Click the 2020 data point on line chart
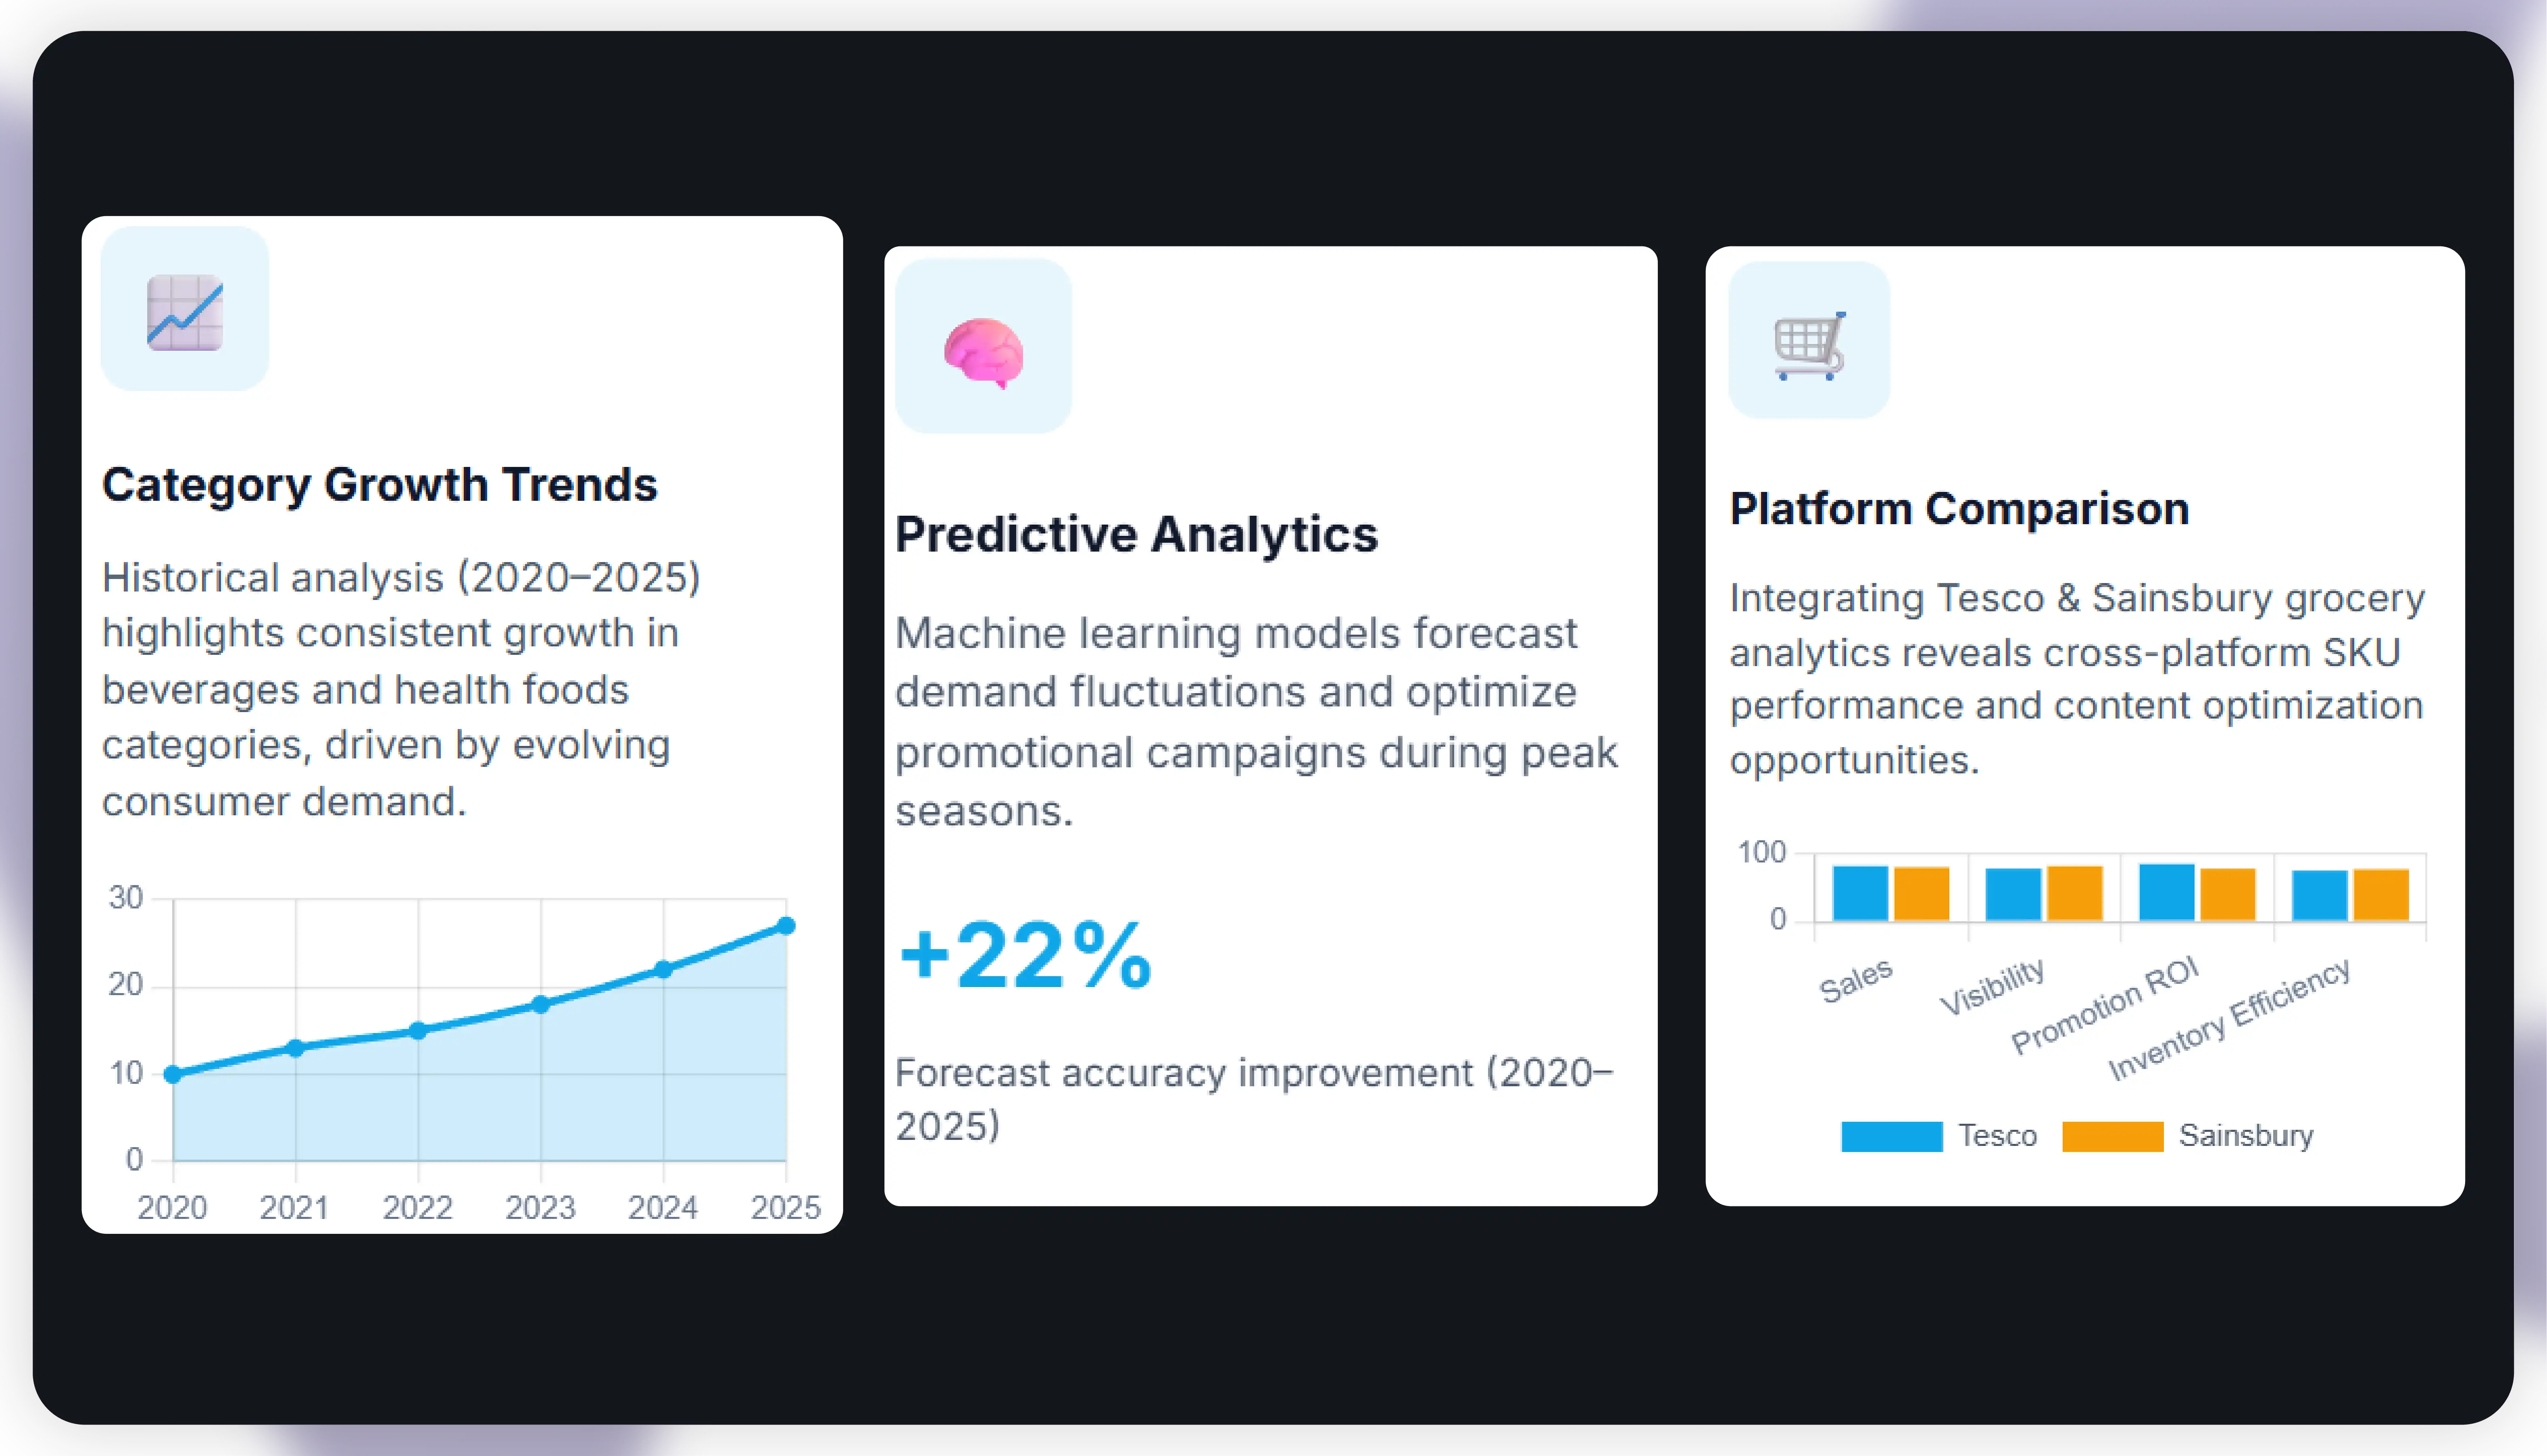2547x1456 pixels. coord(173,1074)
